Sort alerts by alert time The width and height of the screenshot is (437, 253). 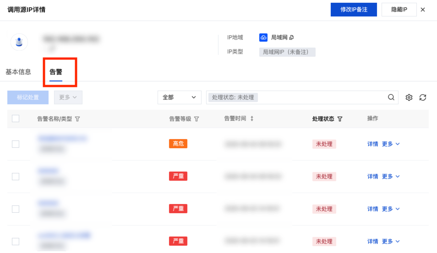251,118
